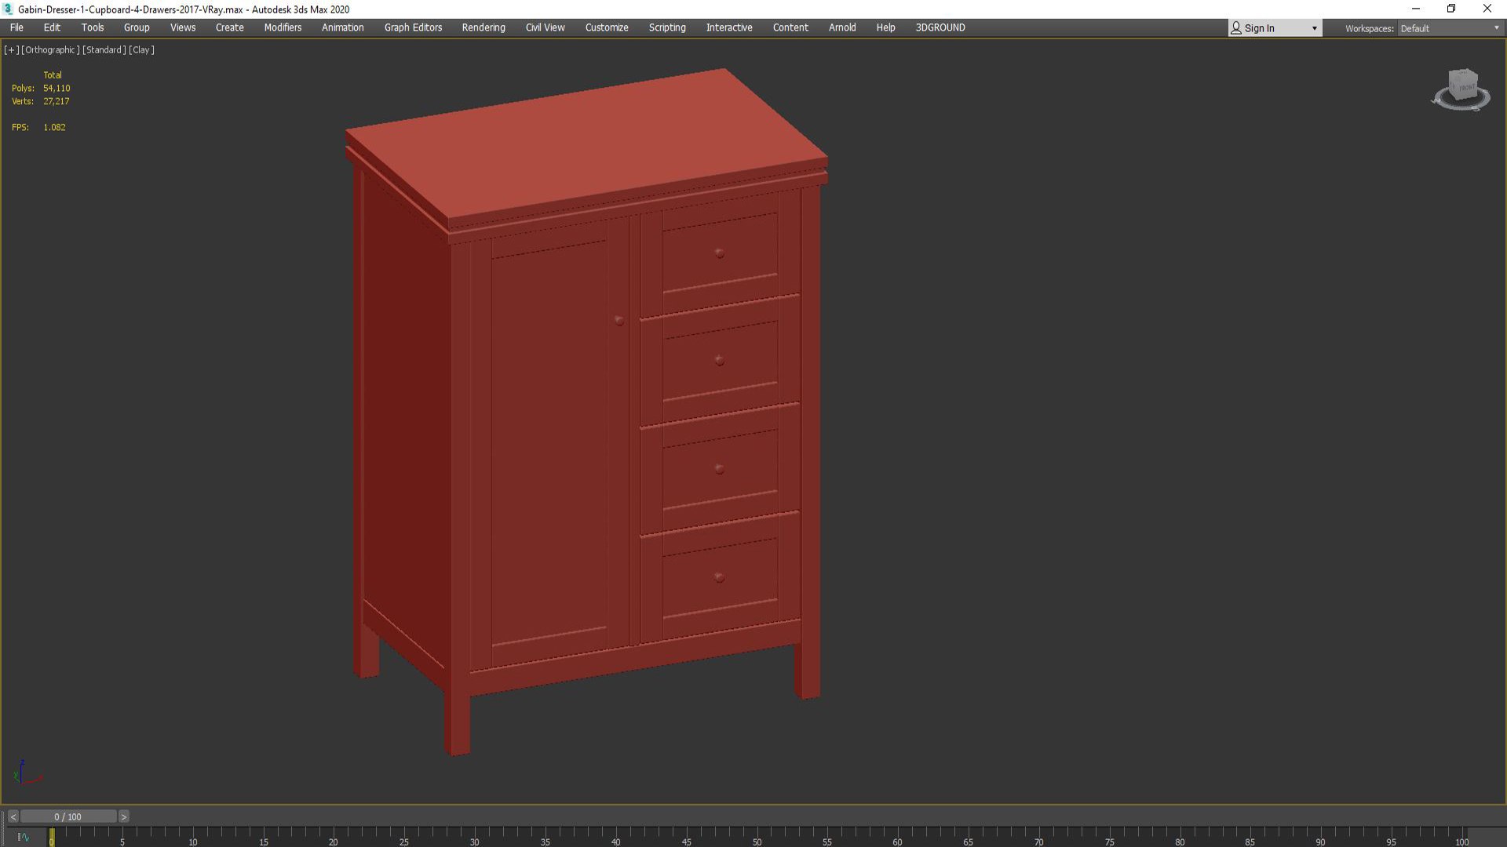Open the Customize menu
1507x847 pixels.
607,27
